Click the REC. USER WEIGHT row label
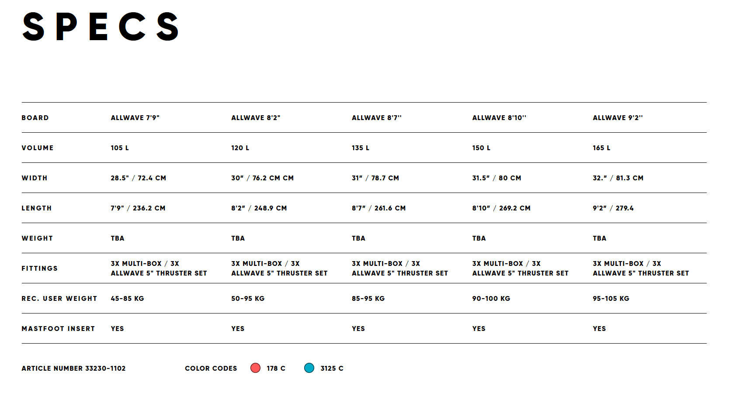The width and height of the screenshot is (753, 403). 59,299
